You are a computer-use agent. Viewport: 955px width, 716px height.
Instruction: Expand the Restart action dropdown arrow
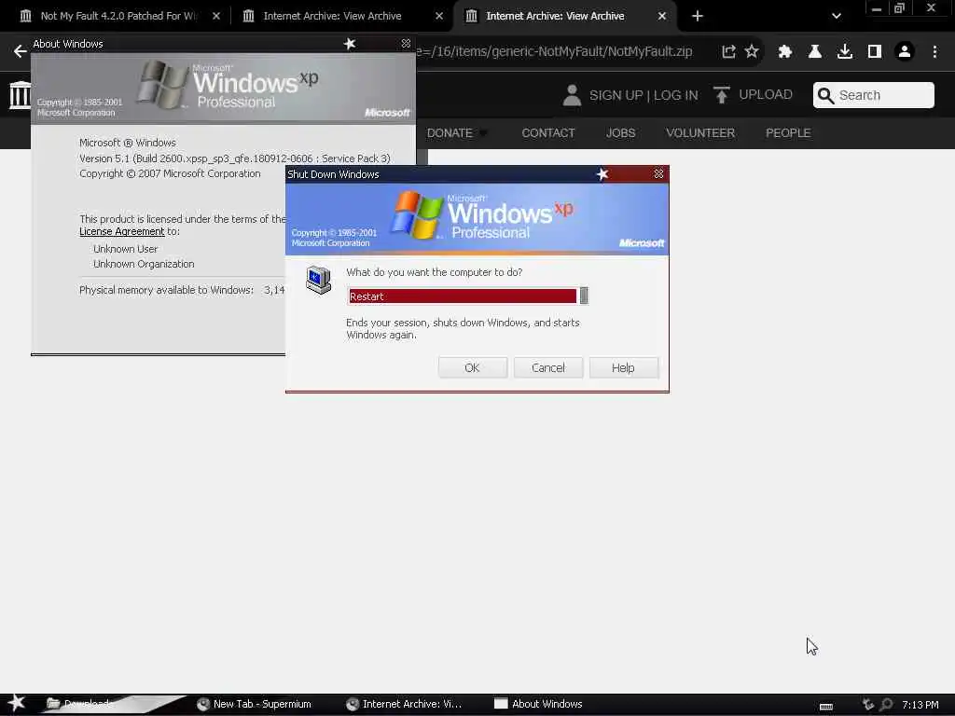584,296
